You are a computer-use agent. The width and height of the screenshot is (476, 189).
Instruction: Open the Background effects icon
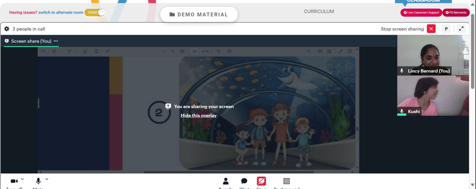[x=286, y=181]
